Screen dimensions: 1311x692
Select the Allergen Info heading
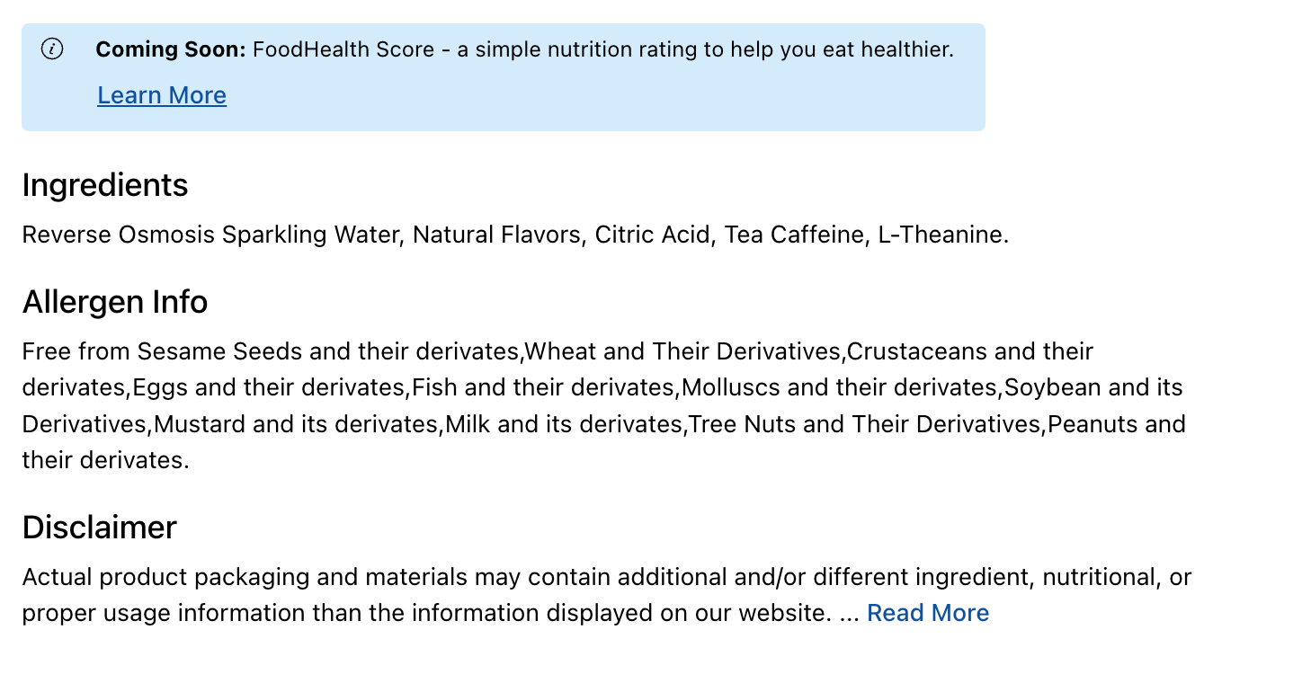115,302
